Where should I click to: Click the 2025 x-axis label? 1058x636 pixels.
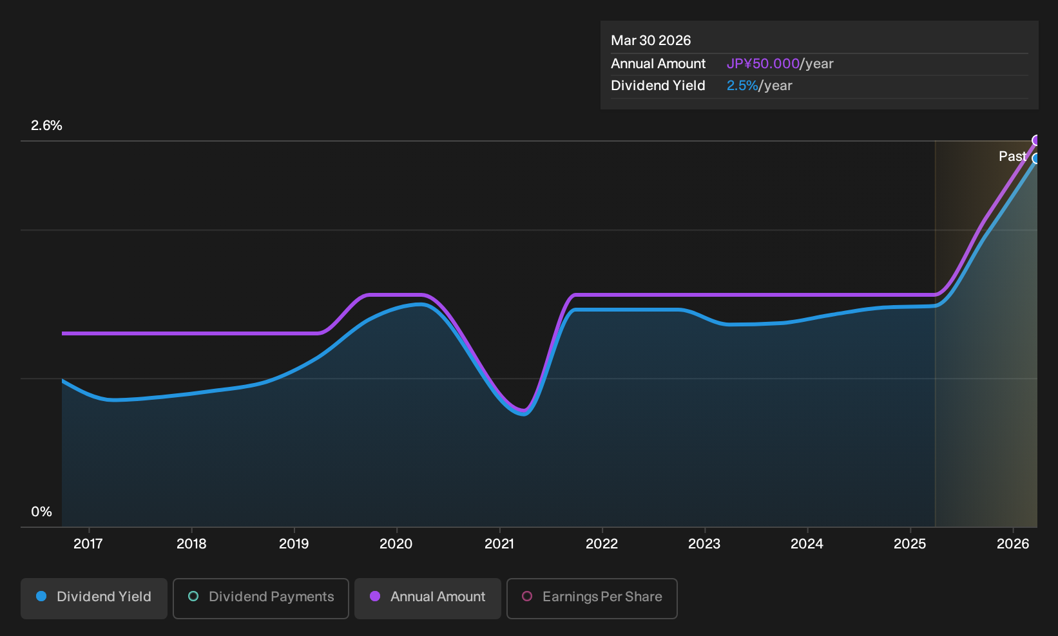pyautogui.click(x=910, y=544)
